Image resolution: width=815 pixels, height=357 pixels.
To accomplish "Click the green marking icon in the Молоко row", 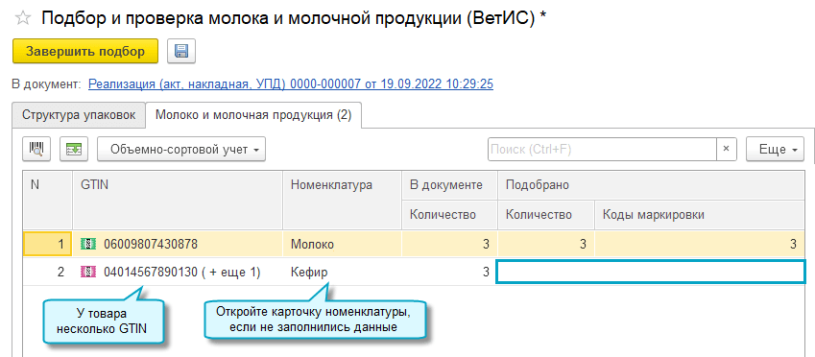I will click(88, 244).
